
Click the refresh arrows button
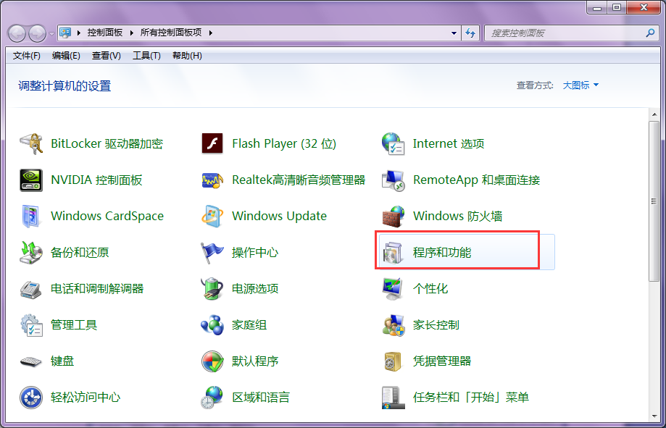[x=470, y=33]
